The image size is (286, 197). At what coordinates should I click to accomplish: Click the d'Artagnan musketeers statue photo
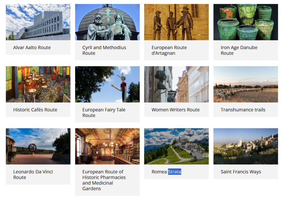pos(176,22)
